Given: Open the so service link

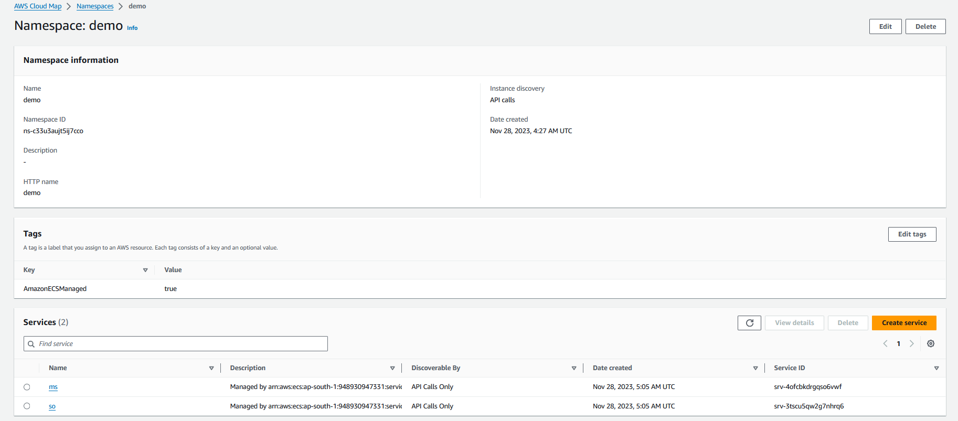Looking at the screenshot, I should [x=52, y=406].
